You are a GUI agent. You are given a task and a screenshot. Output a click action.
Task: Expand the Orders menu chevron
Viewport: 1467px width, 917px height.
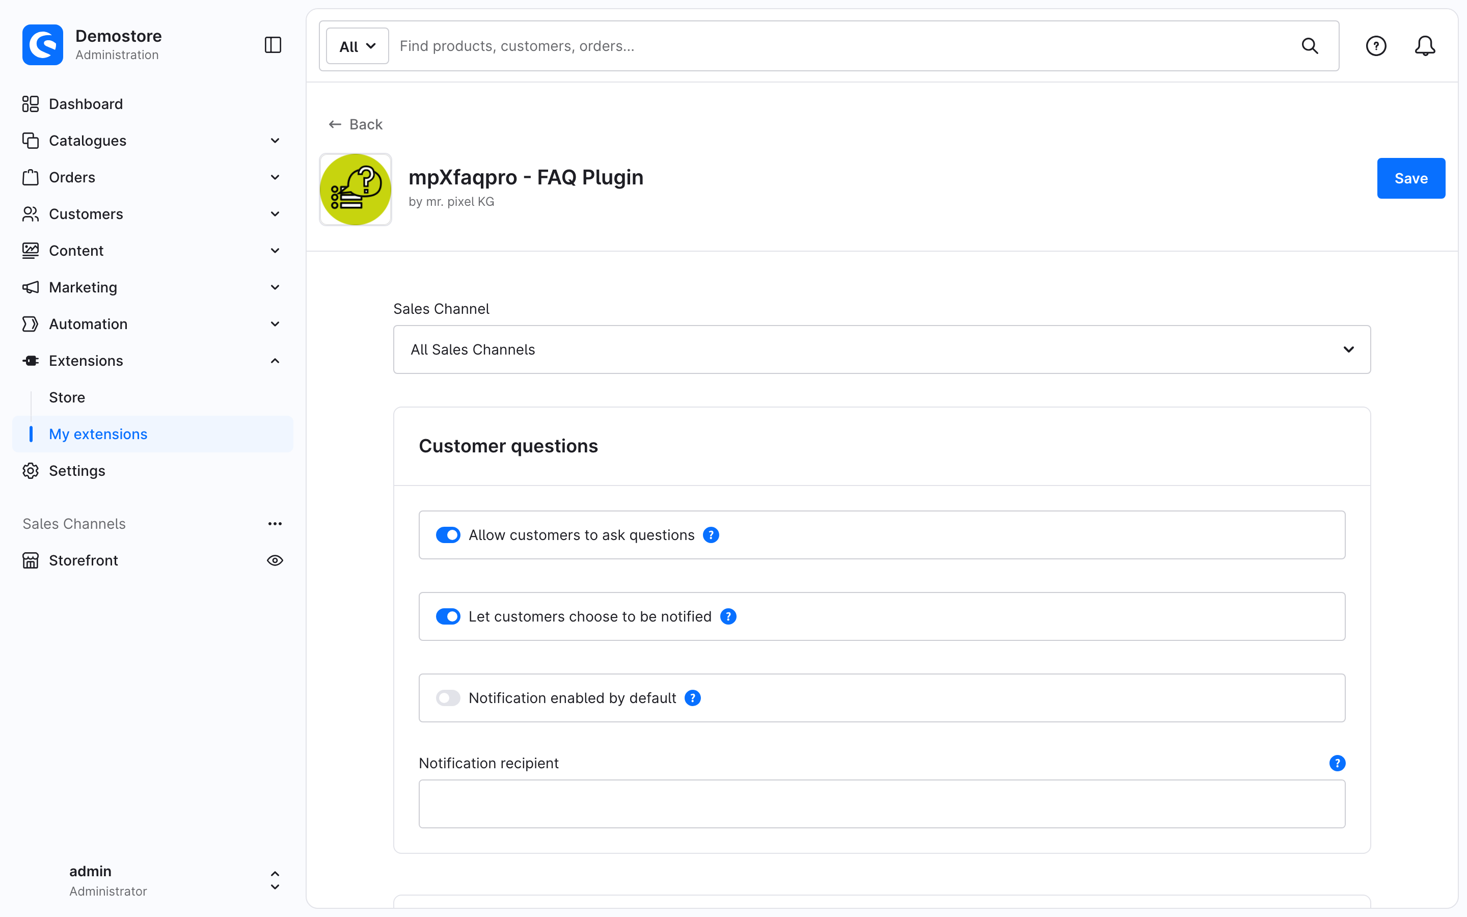(x=275, y=177)
